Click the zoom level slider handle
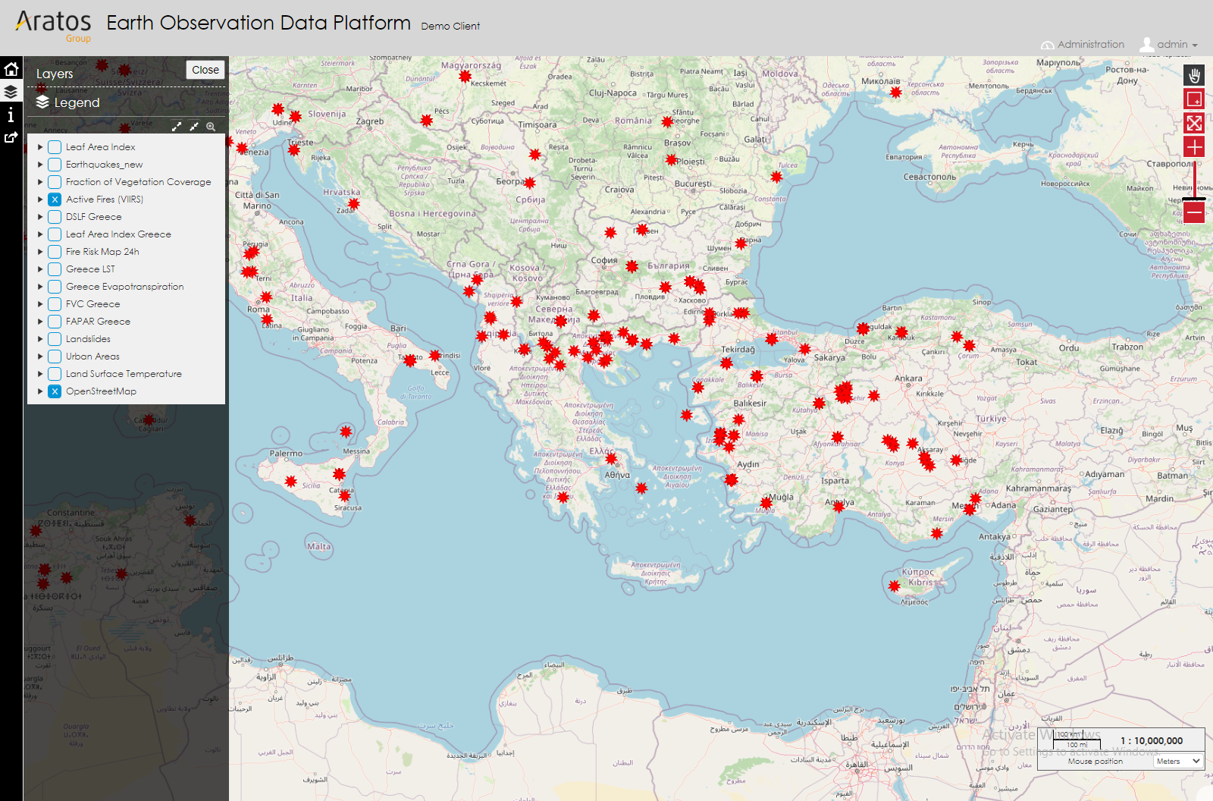The width and height of the screenshot is (1213, 801). [1194, 199]
